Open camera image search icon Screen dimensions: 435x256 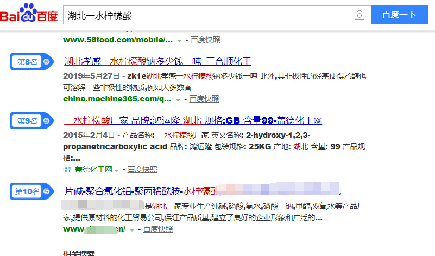tap(360, 15)
